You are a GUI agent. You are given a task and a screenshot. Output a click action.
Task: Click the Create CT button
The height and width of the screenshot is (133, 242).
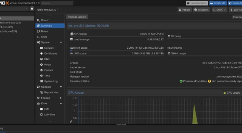coord(235,3)
